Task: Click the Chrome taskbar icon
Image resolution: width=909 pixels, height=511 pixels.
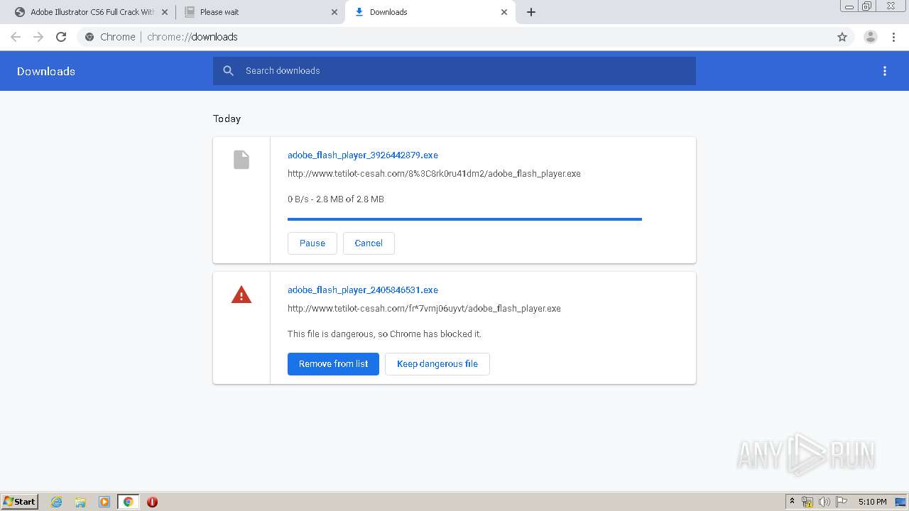Action: tap(129, 502)
